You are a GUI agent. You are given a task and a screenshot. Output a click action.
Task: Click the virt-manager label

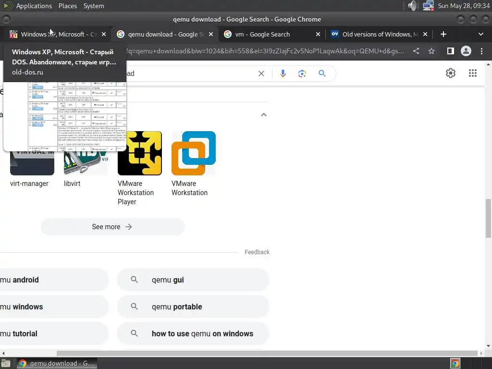(x=29, y=184)
